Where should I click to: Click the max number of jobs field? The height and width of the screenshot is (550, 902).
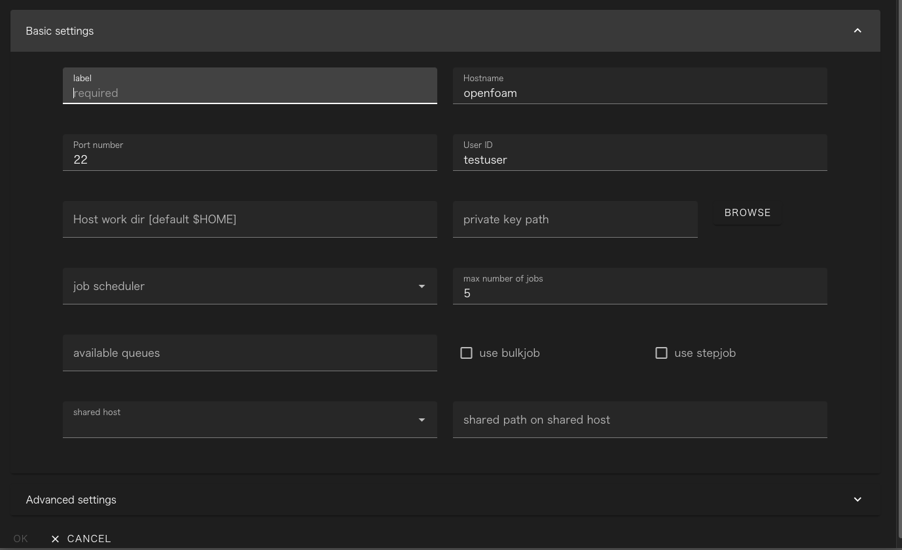640,286
